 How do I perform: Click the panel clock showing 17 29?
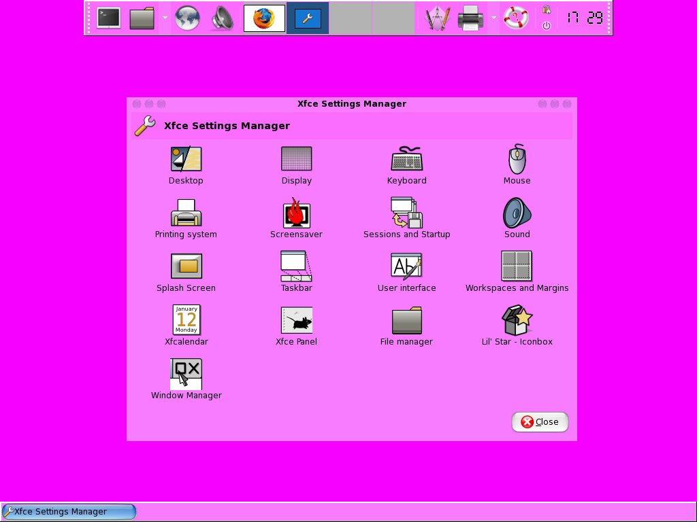point(585,18)
